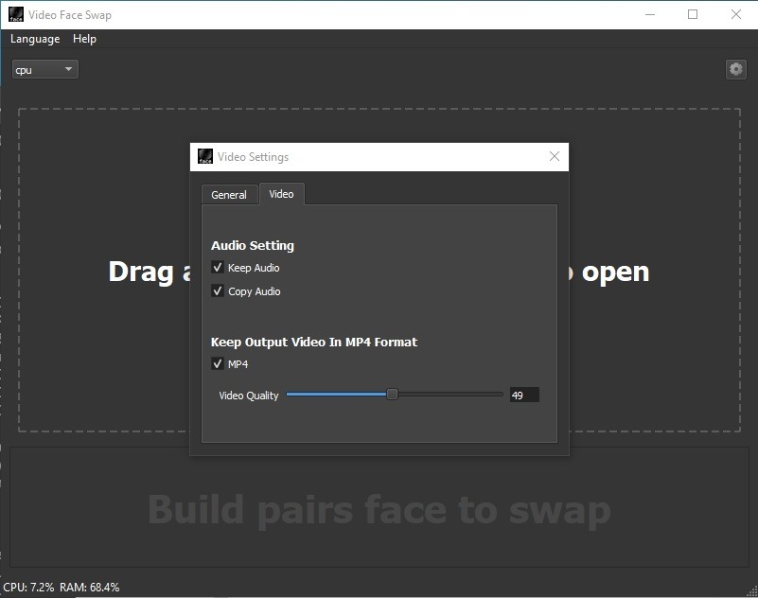
Task: Close the Video Face Swap main window
Action: pyautogui.click(x=736, y=14)
